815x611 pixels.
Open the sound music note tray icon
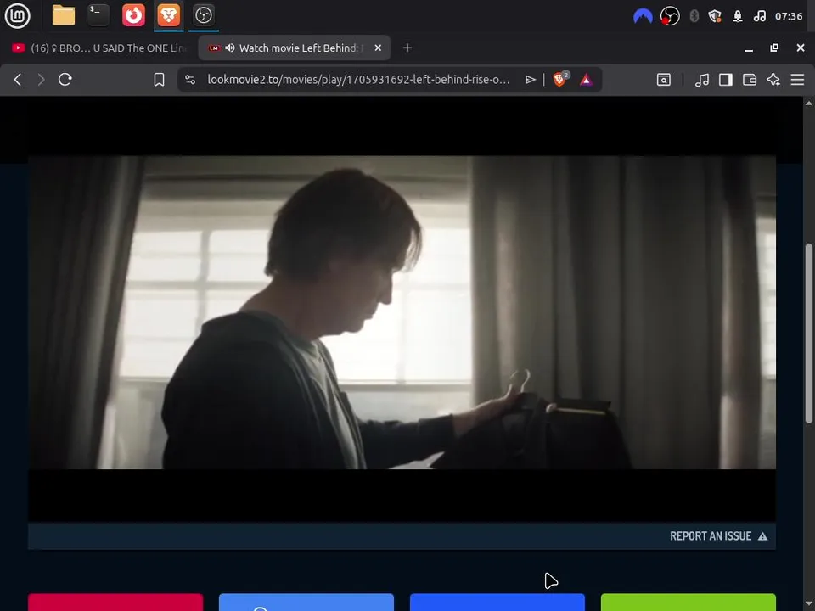pos(759,16)
